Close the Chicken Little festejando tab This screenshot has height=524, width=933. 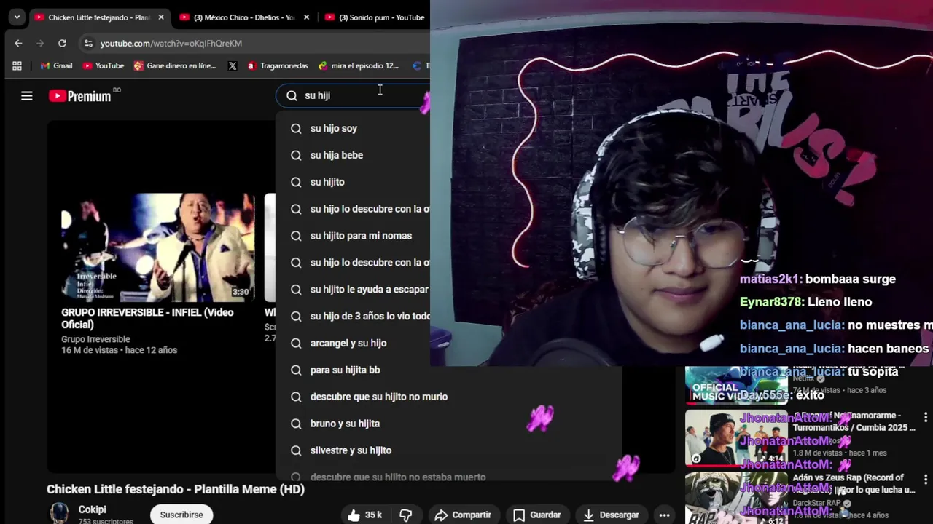(161, 17)
